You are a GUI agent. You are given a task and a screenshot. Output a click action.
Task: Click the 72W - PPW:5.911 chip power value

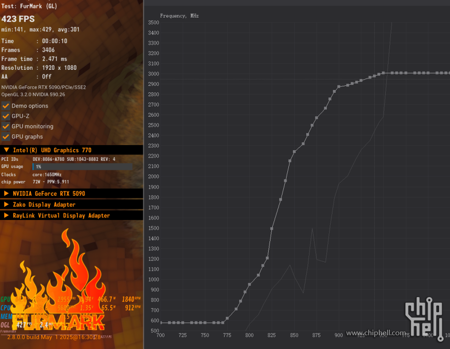[51, 182]
